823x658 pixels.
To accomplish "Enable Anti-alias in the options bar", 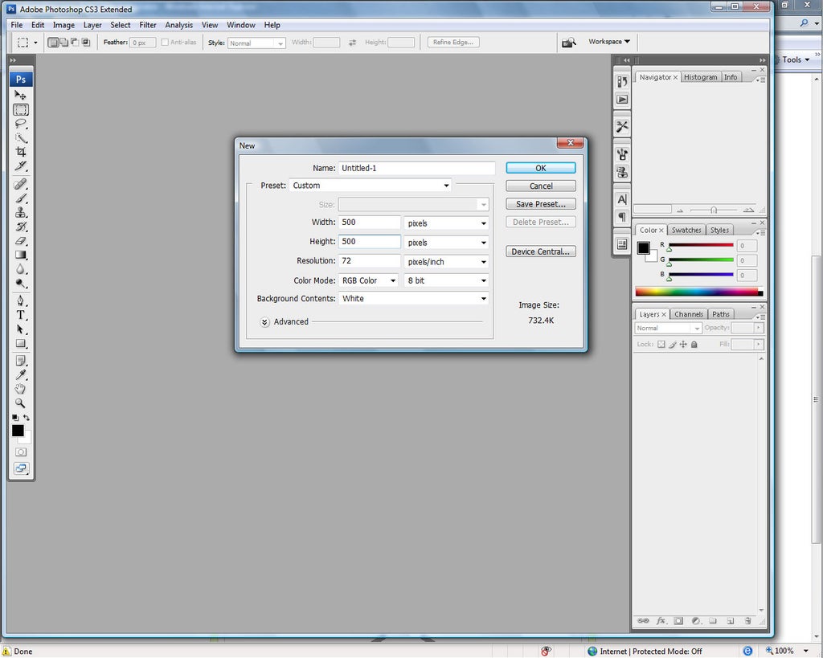I will point(164,42).
